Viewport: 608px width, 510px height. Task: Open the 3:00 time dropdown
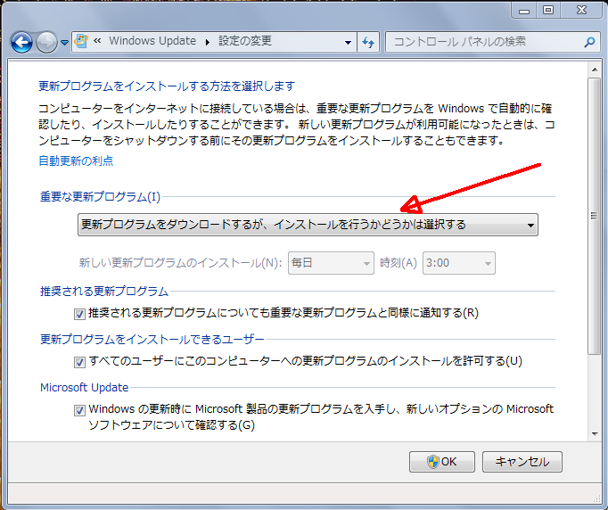click(x=459, y=263)
